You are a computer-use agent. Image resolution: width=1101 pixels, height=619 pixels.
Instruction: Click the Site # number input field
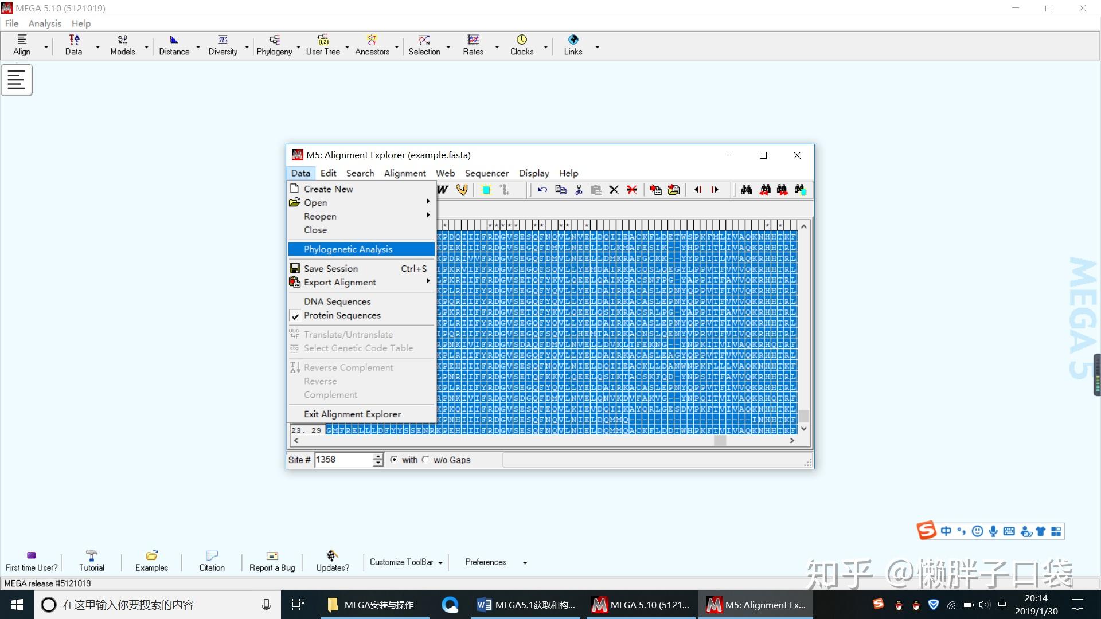(x=343, y=460)
